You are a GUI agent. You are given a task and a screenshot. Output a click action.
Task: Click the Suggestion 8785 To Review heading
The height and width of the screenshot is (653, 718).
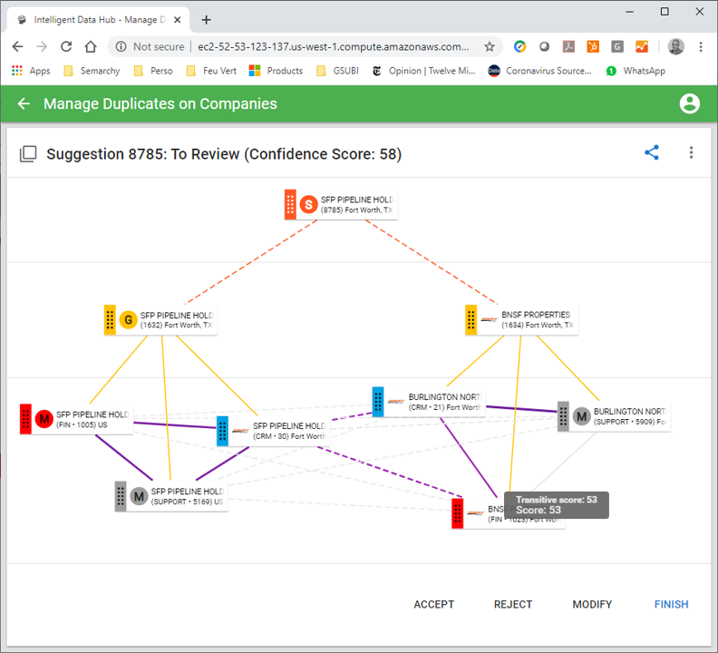(x=224, y=154)
